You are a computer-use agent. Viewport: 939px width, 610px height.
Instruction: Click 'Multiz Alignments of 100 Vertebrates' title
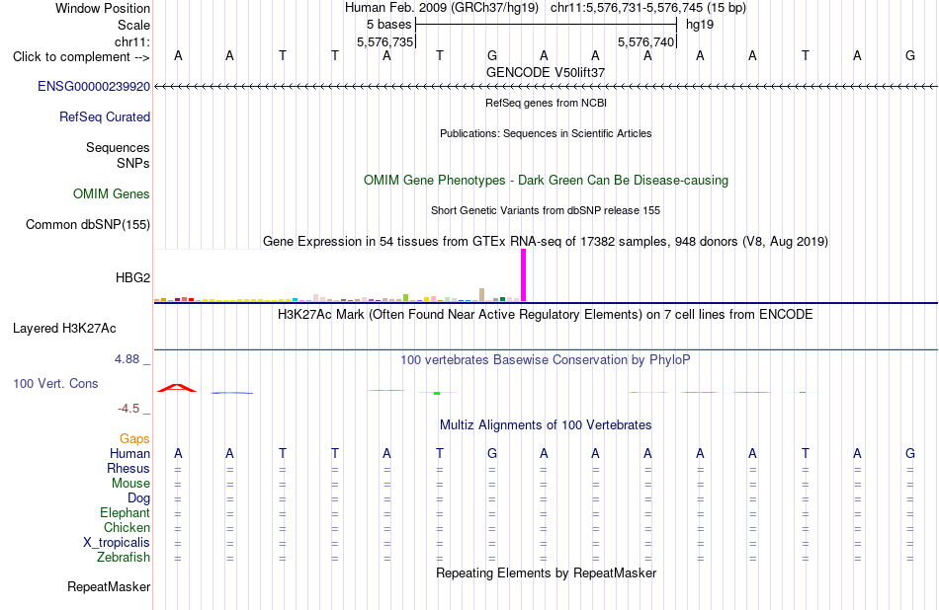click(x=546, y=425)
